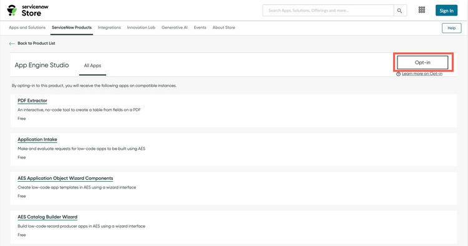468x246 pixels.
Task: Click the Sign In button
Action: [446, 11]
